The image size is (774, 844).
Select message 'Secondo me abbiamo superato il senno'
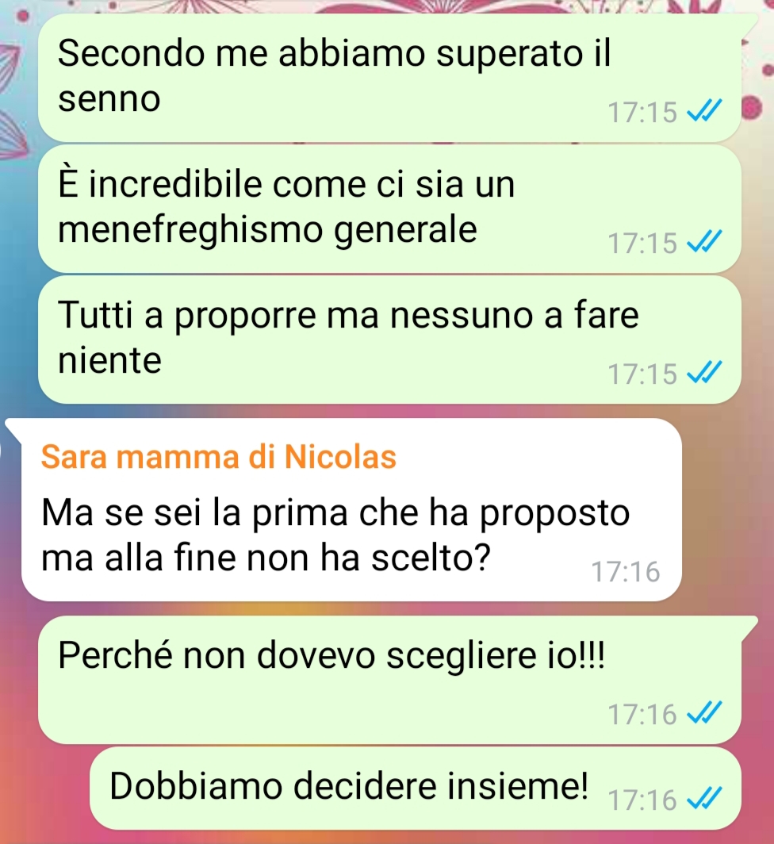pyautogui.click(x=389, y=78)
